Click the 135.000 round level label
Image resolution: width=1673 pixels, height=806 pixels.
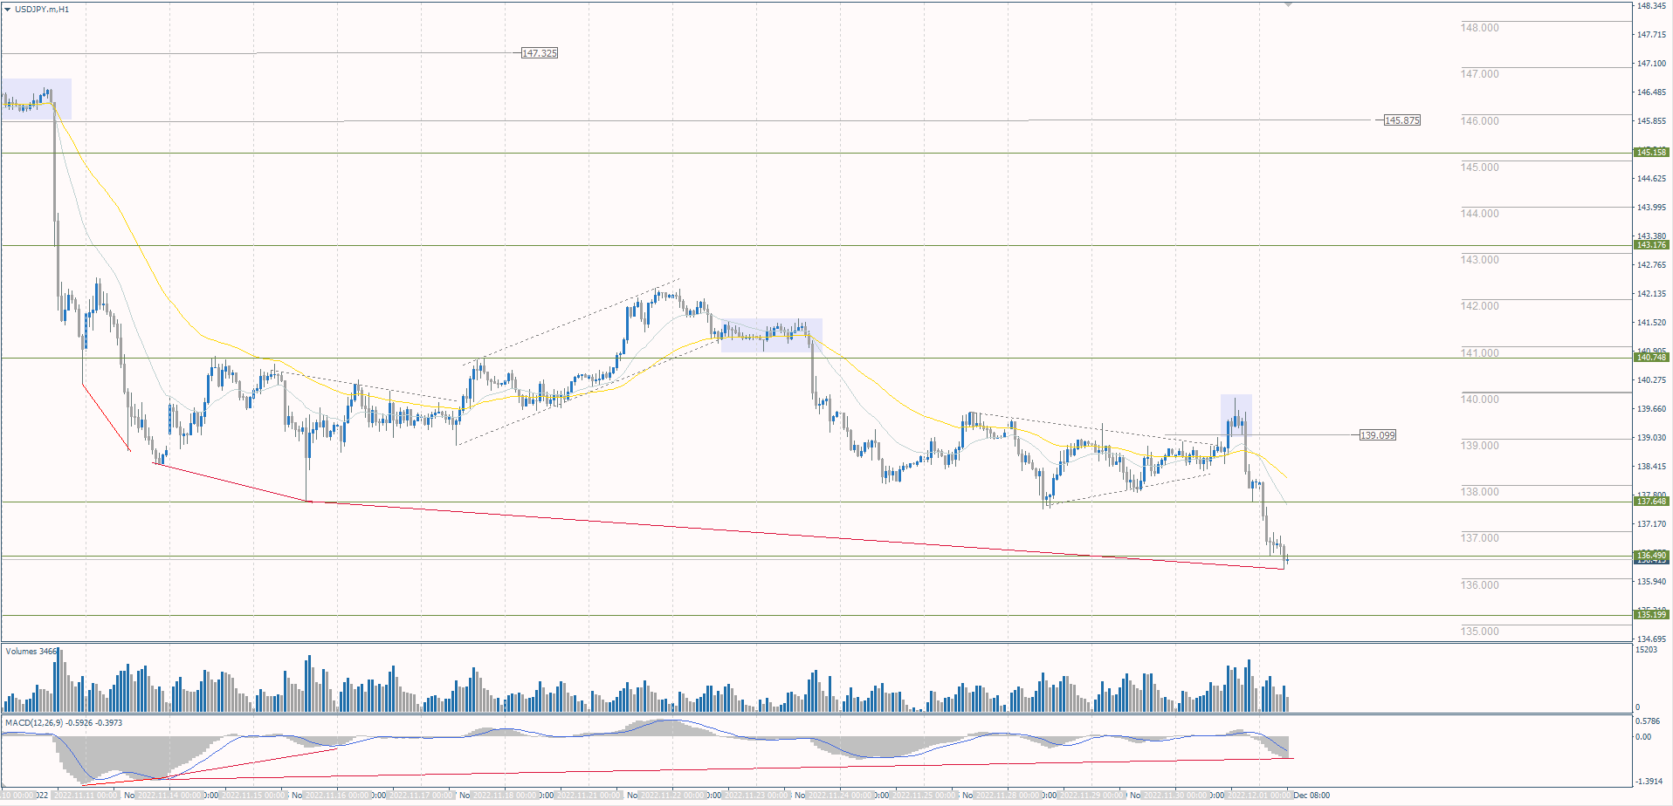(x=1479, y=632)
